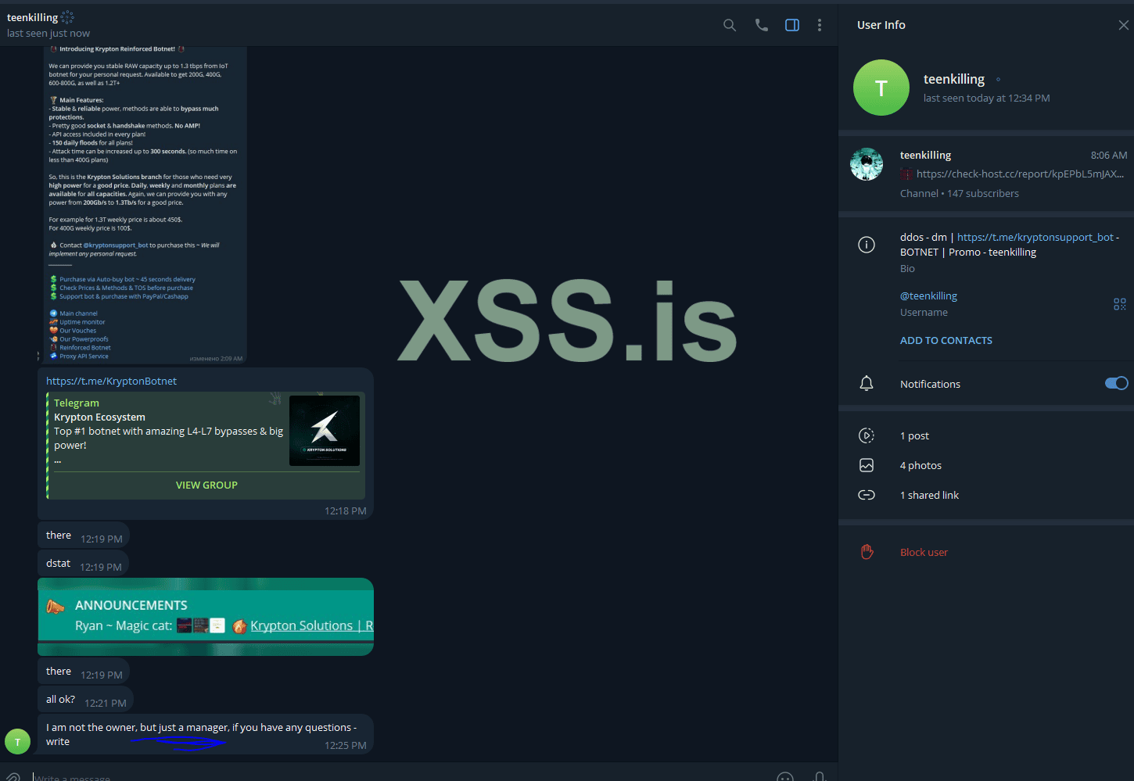
Task: Open the teenkilling channel avatar
Action: (x=867, y=164)
